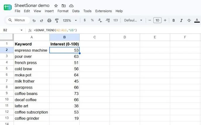Screen dimensions: 201x125
Task: Increase decimal places icon
Action: click(x=108, y=20)
